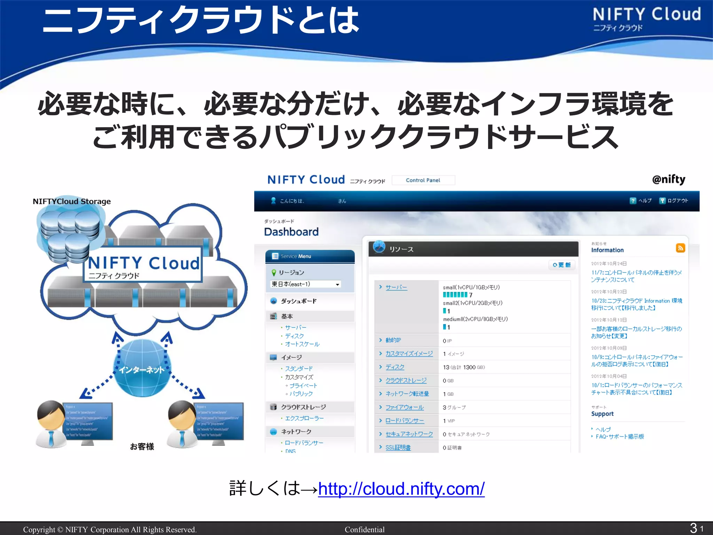
Task: Click the ファイアウォール link in resources
Action: coord(405,407)
